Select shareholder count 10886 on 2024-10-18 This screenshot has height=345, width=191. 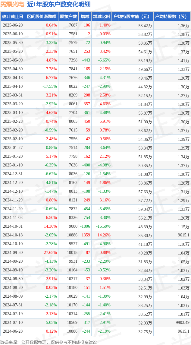72,235
